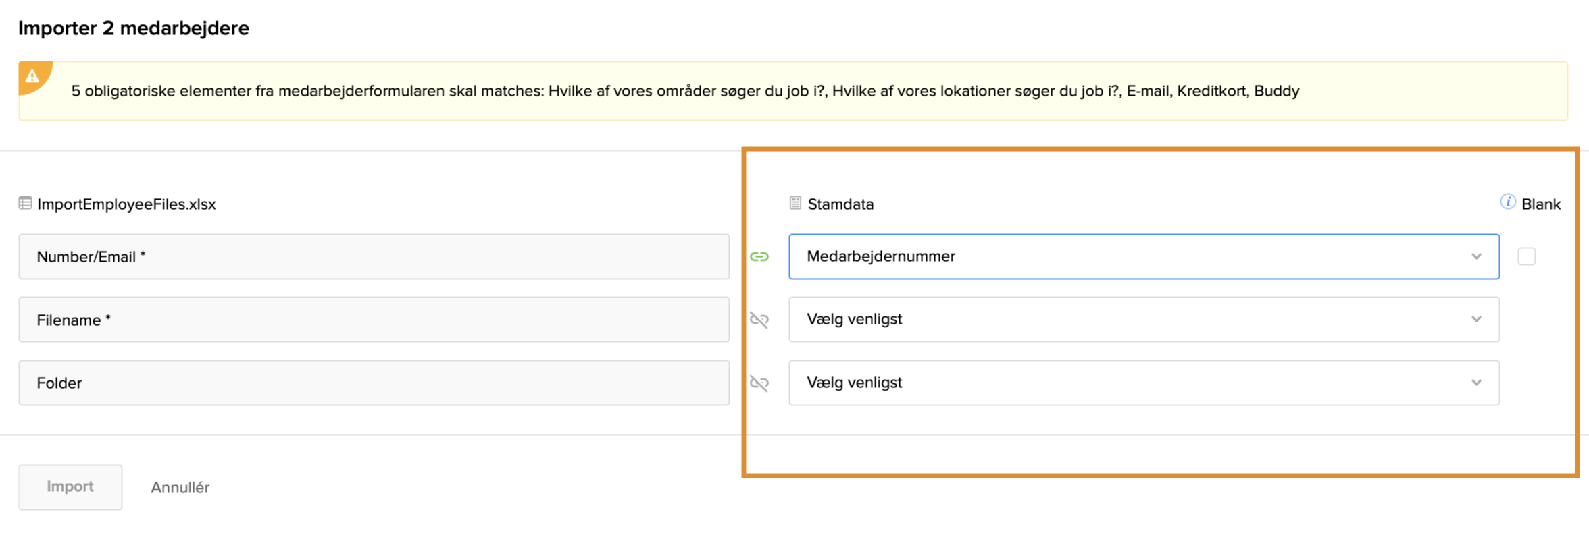Tick the Blank checkbox for Medarbejdernummer
Image resolution: width=1589 pixels, height=537 pixels.
pyautogui.click(x=1526, y=256)
